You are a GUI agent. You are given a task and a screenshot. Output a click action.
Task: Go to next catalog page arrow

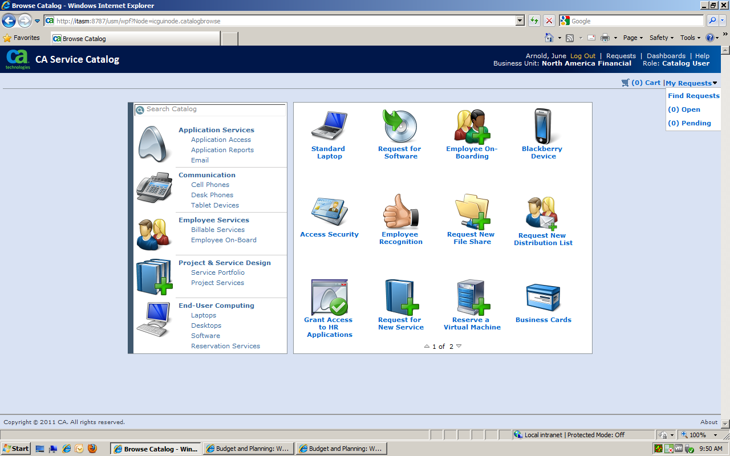[459, 346]
